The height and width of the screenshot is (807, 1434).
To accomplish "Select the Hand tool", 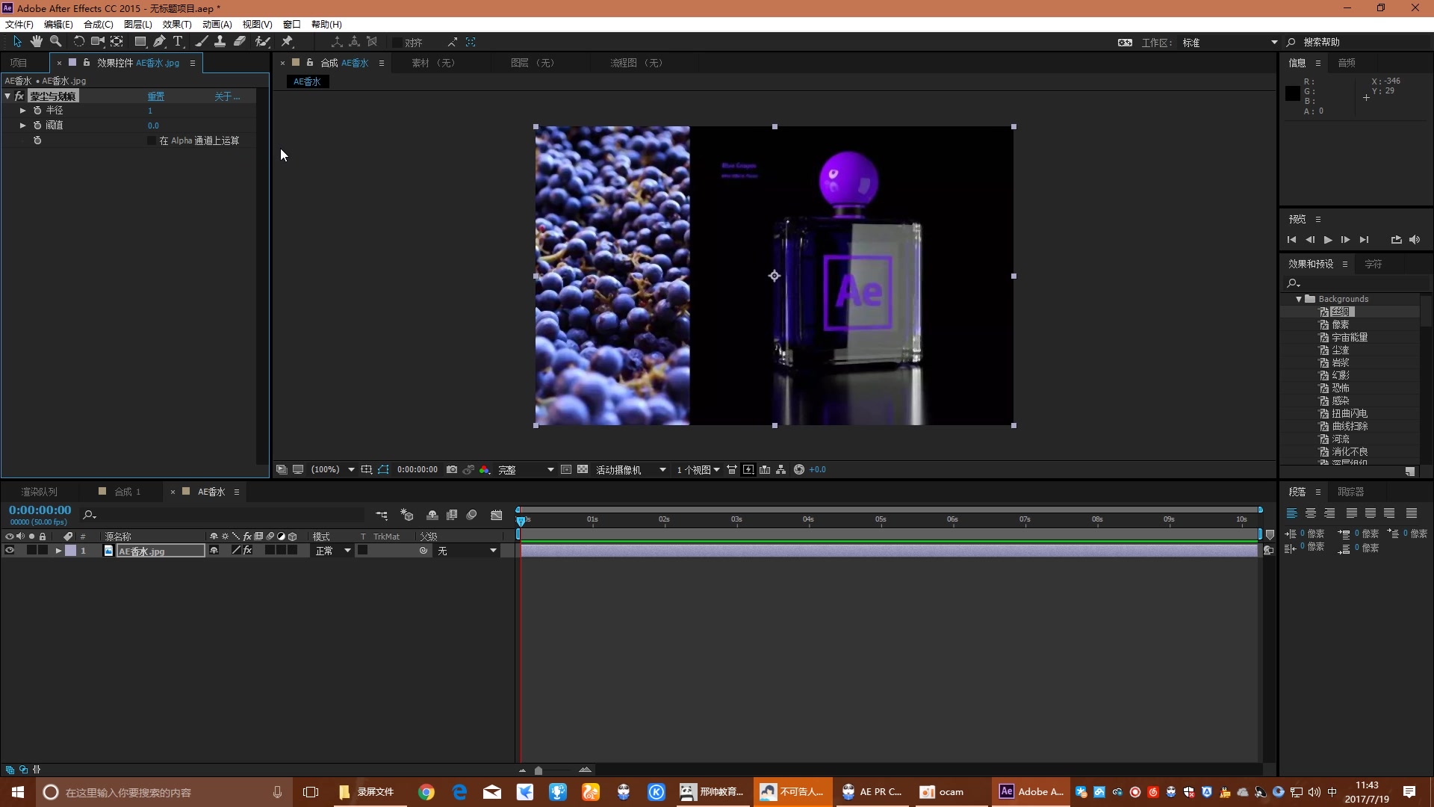I will 36,42.
